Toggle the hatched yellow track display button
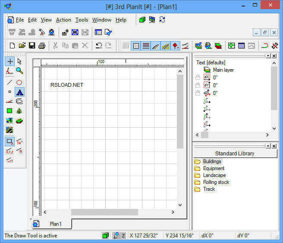This screenshot has height=243, width=283. pos(166,46)
